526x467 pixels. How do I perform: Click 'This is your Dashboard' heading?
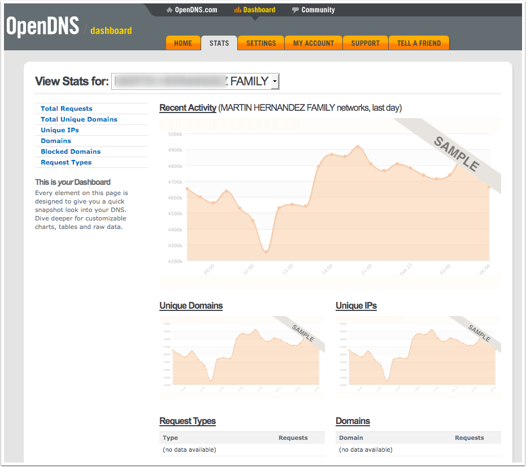(x=73, y=182)
